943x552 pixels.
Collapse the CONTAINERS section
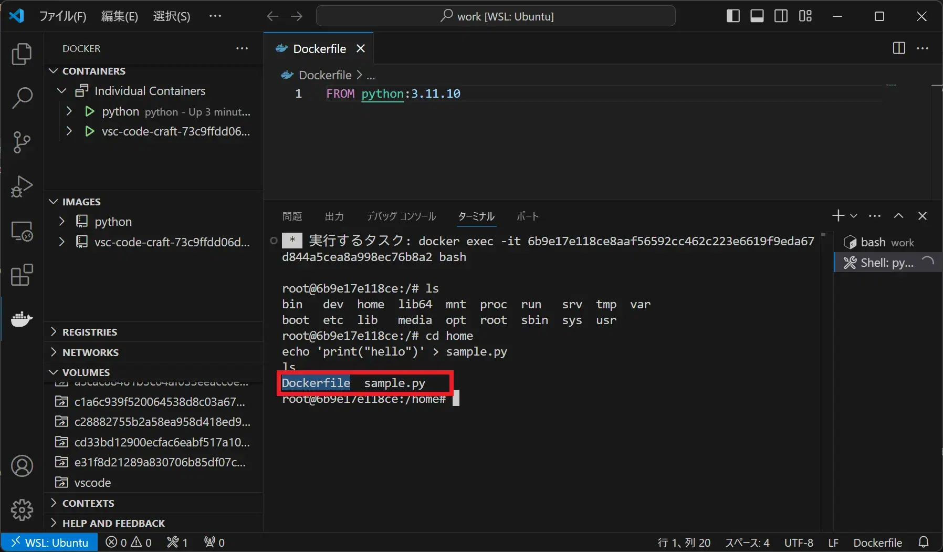pyautogui.click(x=93, y=71)
